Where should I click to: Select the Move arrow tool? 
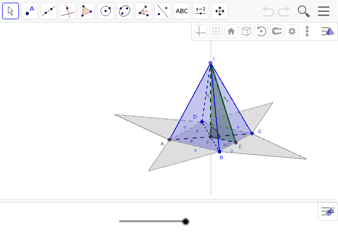(x=11, y=11)
